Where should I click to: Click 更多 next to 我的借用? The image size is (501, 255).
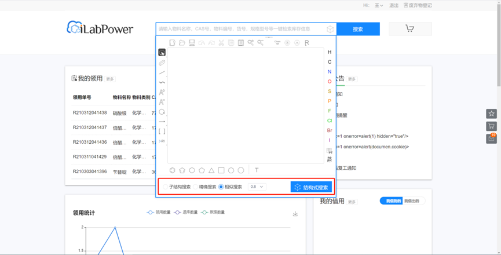tap(352, 202)
